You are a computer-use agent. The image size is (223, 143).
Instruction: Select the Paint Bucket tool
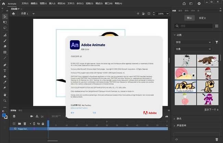point(5,76)
